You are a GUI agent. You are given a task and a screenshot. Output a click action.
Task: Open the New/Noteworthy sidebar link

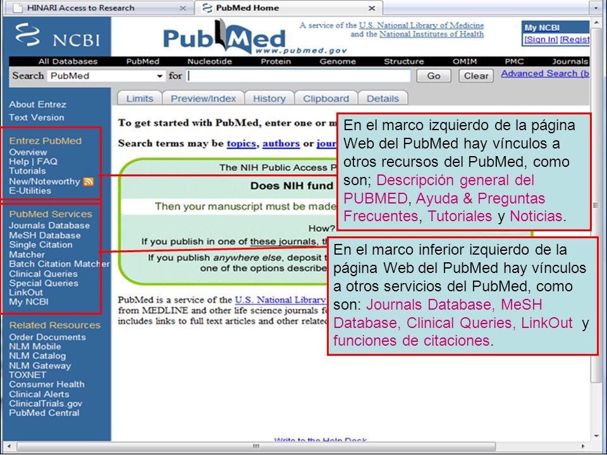[x=44, y=181]
